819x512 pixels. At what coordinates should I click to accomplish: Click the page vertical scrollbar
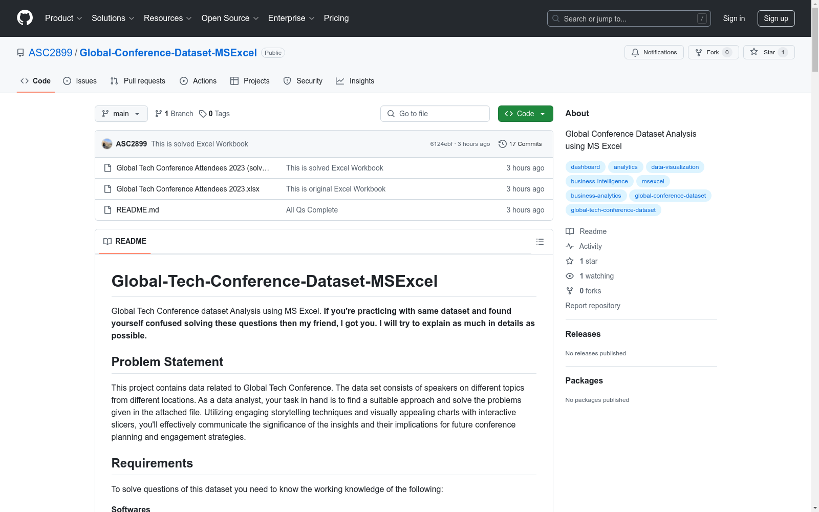click(x=815, y=256)
